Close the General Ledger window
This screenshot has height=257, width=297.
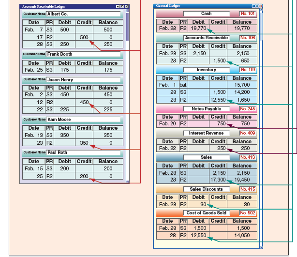pyautogui.click(x=259, y=5)
